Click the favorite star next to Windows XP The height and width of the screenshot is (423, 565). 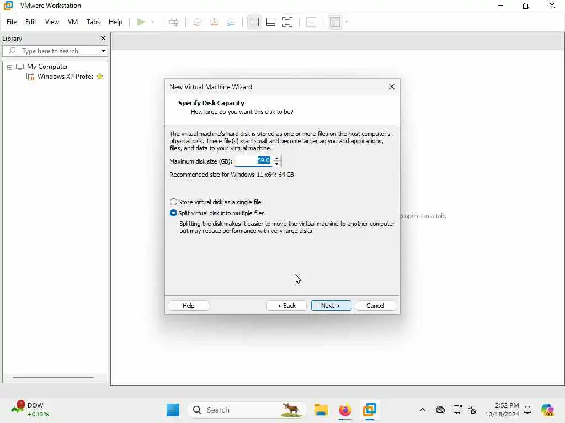click(100, 77)
